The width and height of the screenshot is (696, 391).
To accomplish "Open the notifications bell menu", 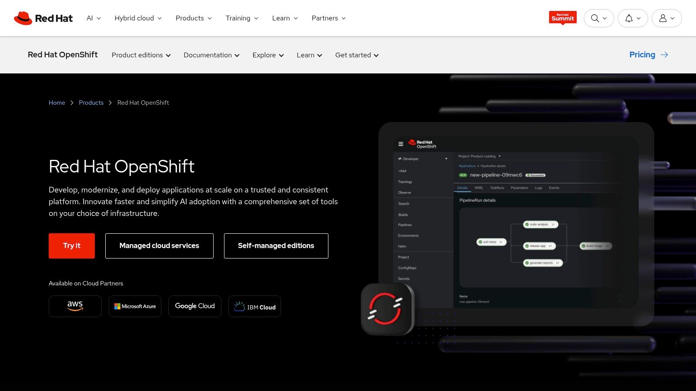I will (x=632, y=18).
